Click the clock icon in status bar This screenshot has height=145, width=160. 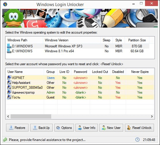click(x=138, y=140)
